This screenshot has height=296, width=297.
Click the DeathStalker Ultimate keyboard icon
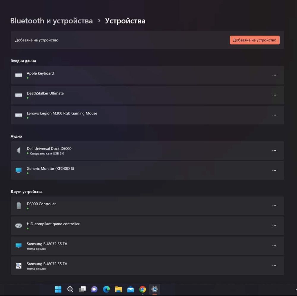tap(18, 95)
